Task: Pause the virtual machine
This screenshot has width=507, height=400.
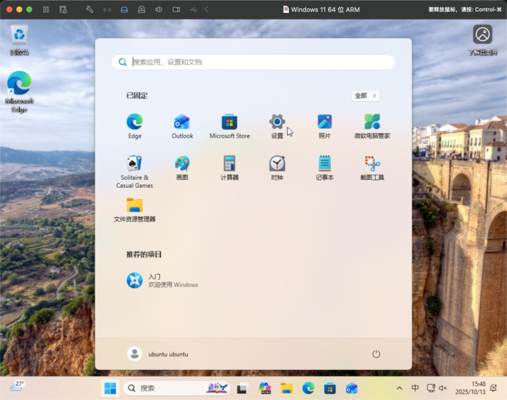Action: 46,9
